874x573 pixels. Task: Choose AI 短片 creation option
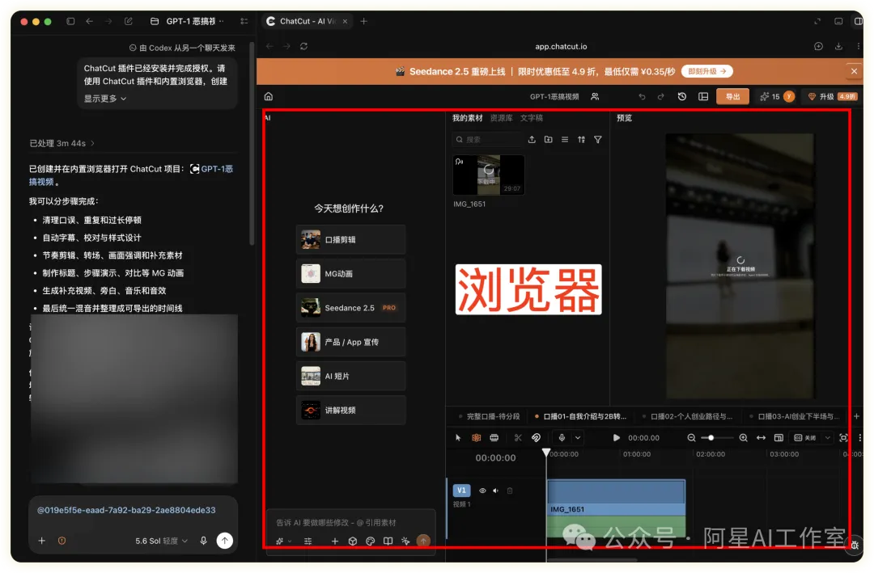click(x=350, y=376)
